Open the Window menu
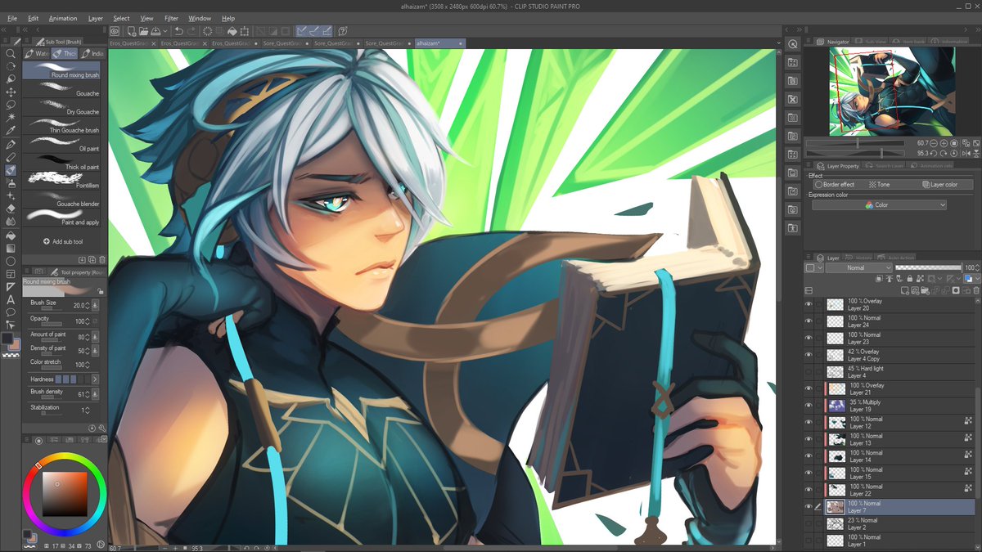 coord(200,18)
